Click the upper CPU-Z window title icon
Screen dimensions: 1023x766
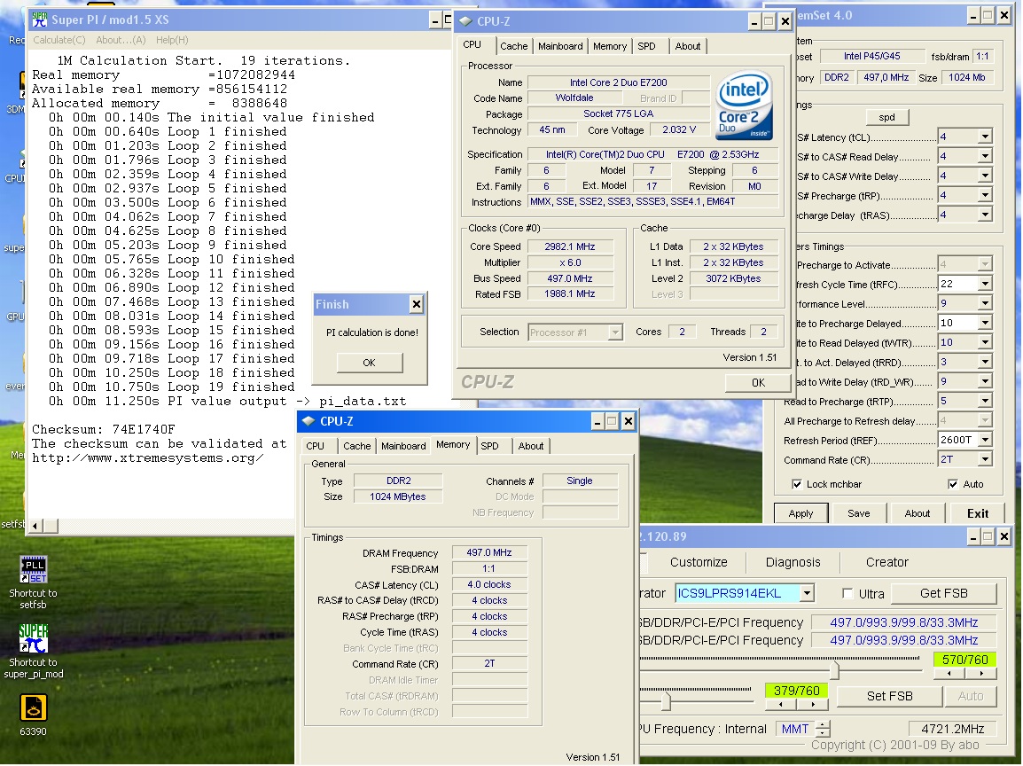[x=465, y=21]
